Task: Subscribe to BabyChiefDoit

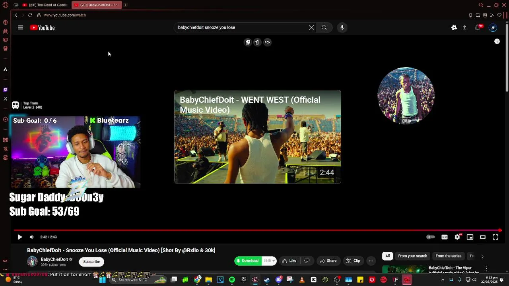Action: 91,262
